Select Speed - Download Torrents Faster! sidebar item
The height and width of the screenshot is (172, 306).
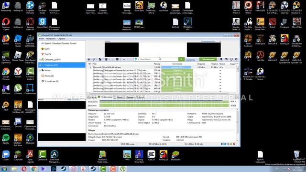(60, 43)
